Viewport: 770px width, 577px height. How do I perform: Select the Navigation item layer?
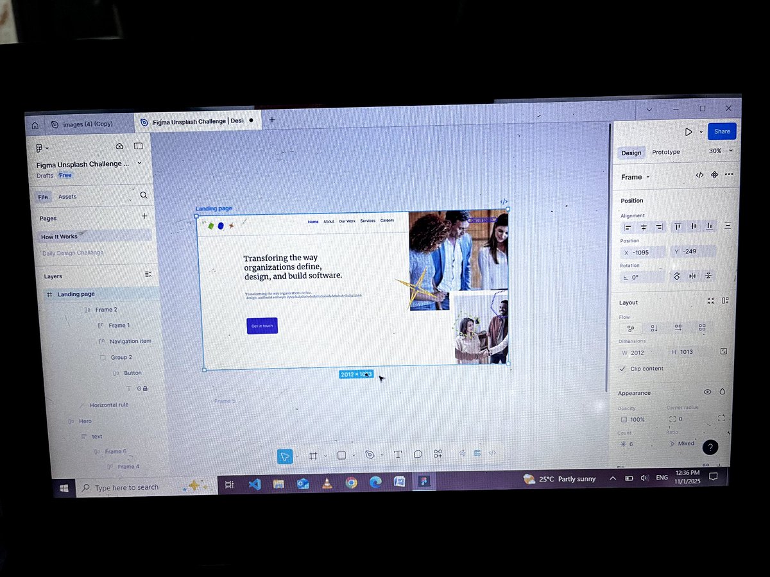[130, 341]
